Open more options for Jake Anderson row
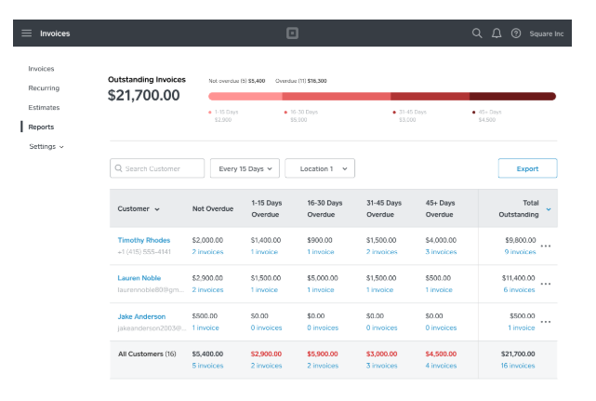This screenshot has height=401, width=596. click(546, 322)
